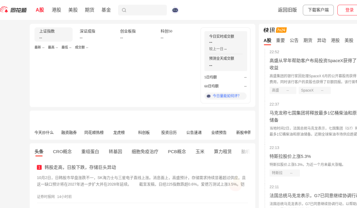Click the 同花顺 logo
Viewport: 357px width, 208px height.
pyautogui.click(x=14, y=10)
